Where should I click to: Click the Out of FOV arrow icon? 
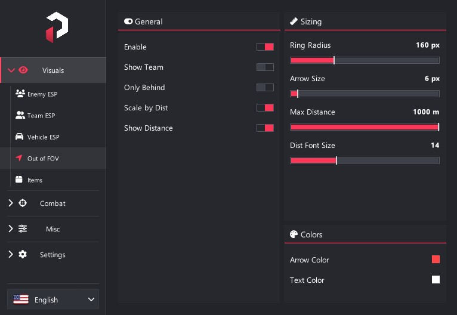pos(19,158)
